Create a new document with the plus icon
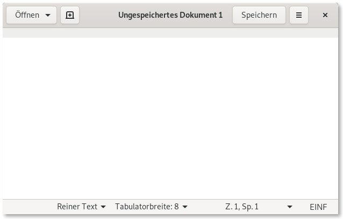 coord(70,15)
